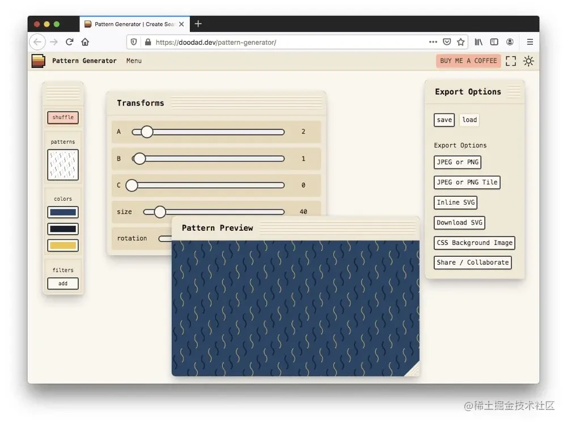Open the patterns thumbnail picker

[63, 165]
